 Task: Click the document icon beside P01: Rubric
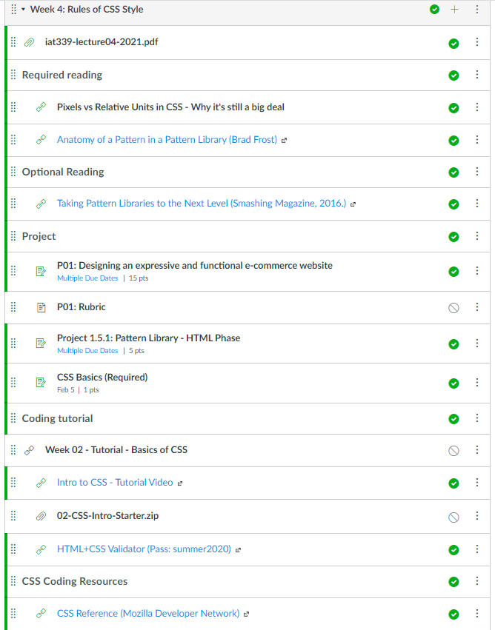pos(41,306)
